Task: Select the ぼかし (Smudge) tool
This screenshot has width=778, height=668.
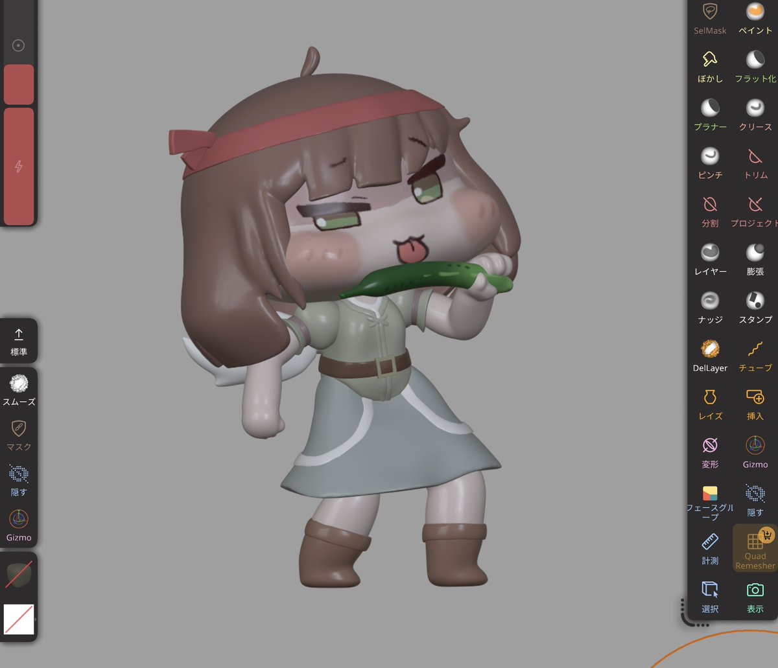Action: tap(710, 66)
